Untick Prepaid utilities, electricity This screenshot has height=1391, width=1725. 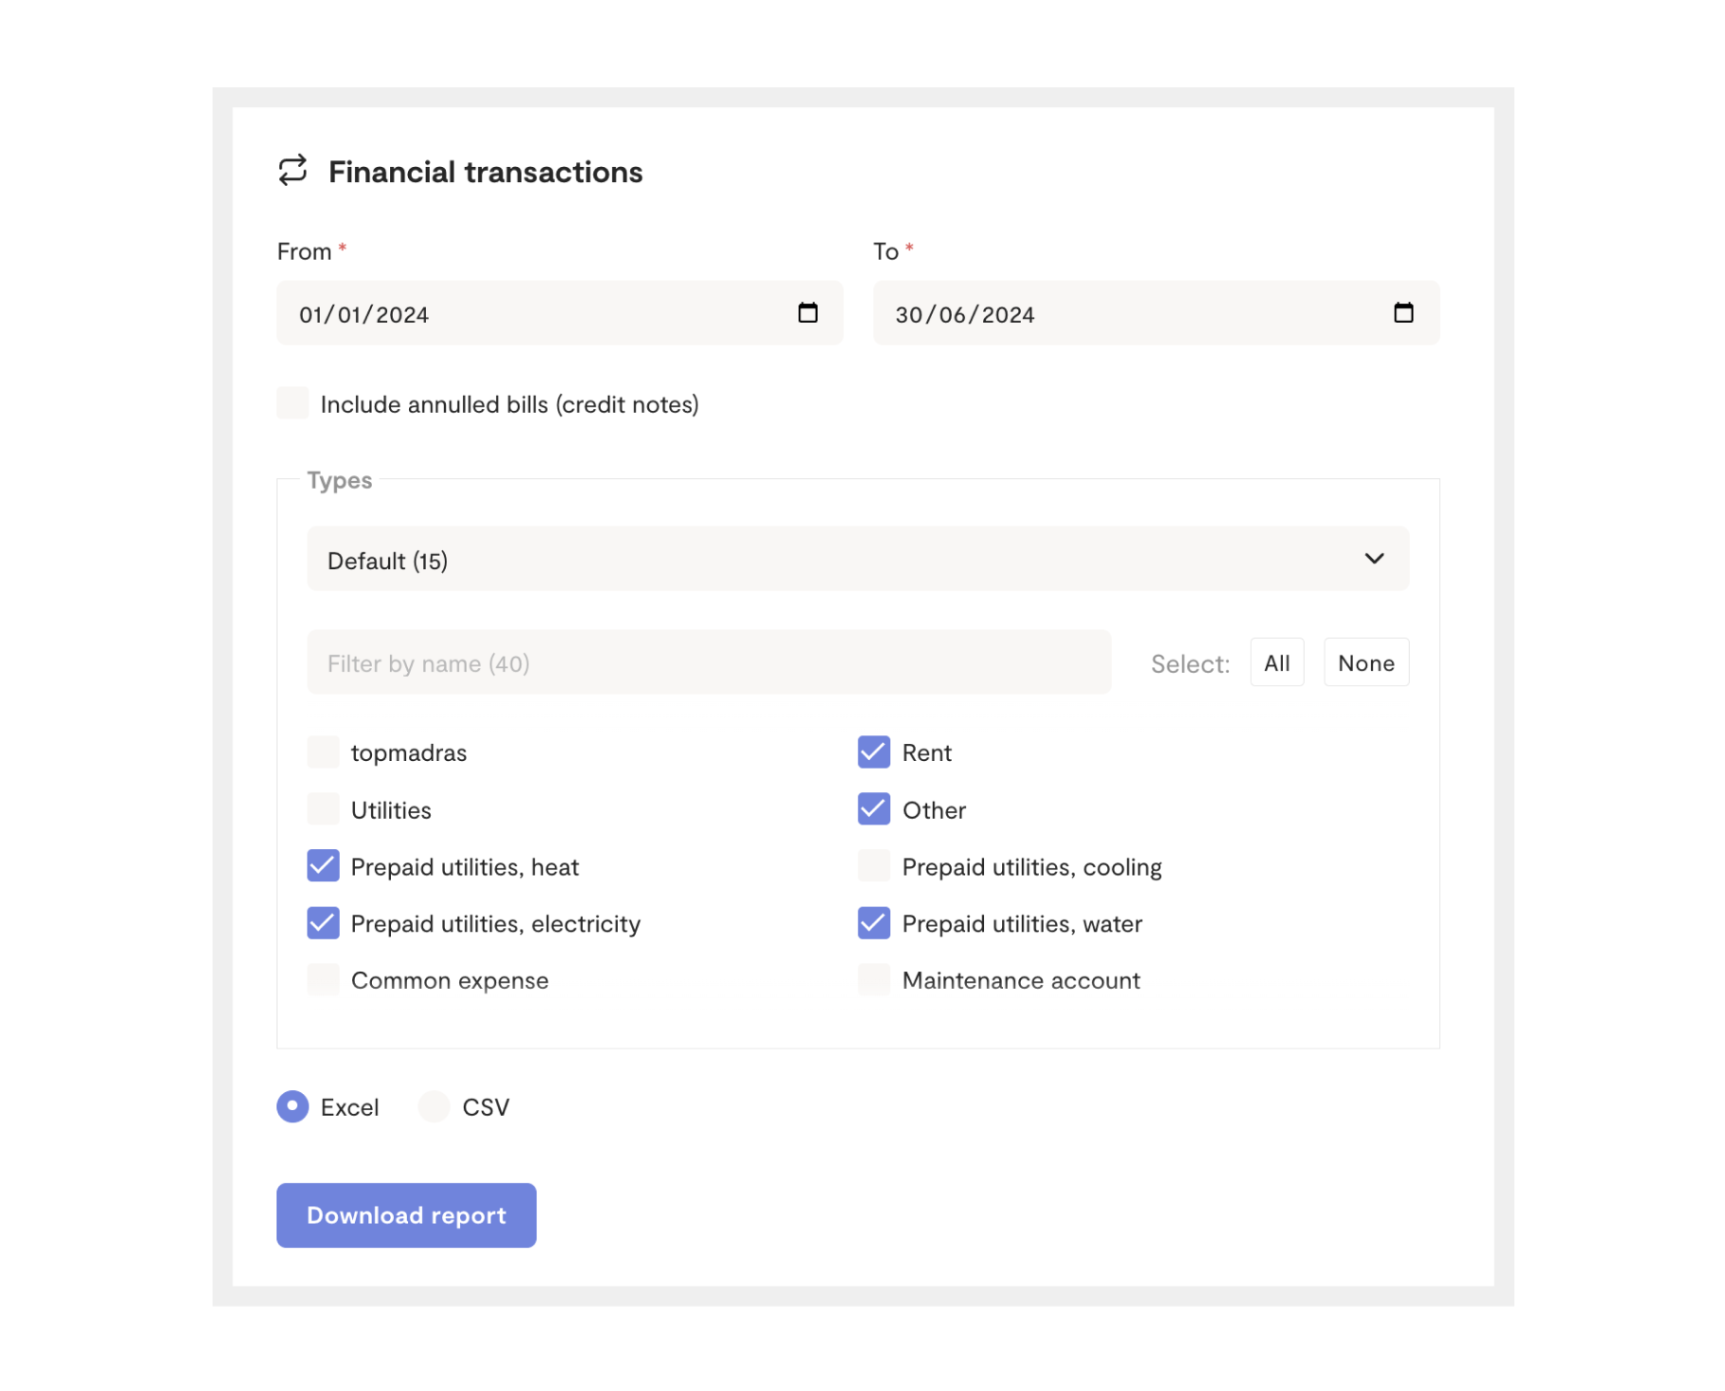pyautogui.click(x=324, y=923)
